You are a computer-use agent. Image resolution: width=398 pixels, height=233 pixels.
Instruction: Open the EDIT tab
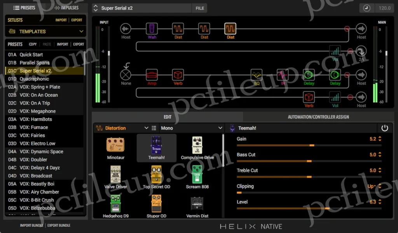pos(168,117)
